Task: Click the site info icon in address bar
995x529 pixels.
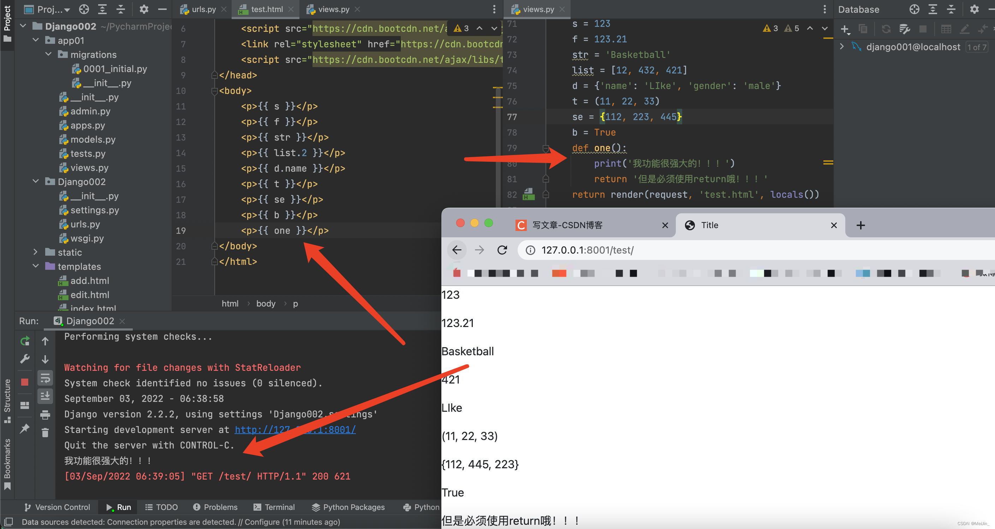Action: [x=531, y=250]
